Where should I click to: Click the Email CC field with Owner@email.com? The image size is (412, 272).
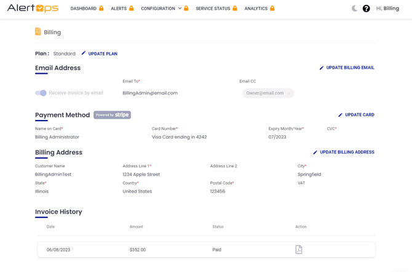point(267,93)
